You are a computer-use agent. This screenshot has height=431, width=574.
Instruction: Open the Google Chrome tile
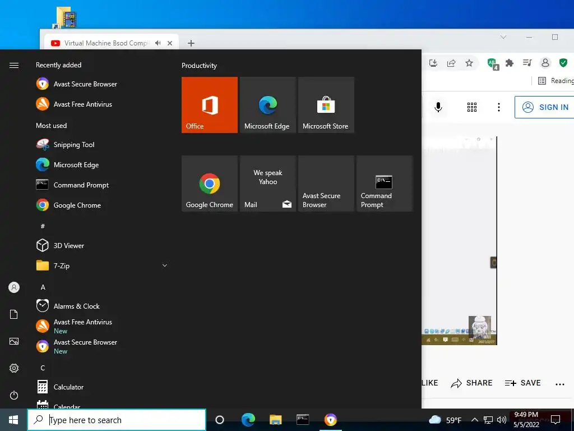[x=210, y=184]
